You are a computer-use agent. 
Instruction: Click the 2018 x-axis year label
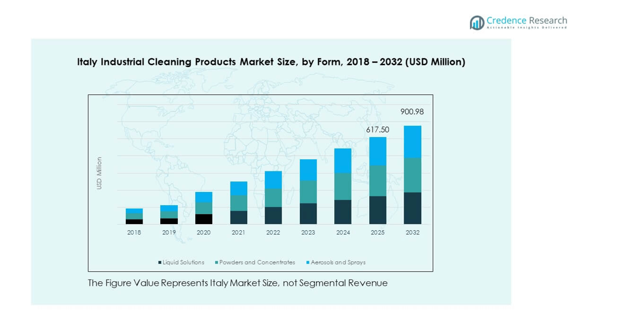pos(134,232)
